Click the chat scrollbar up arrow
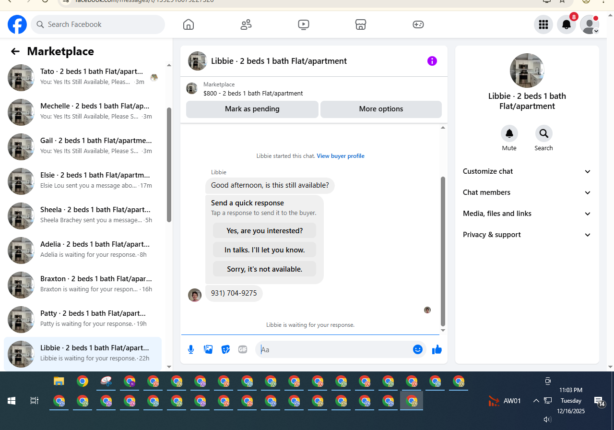 [443, 128]
